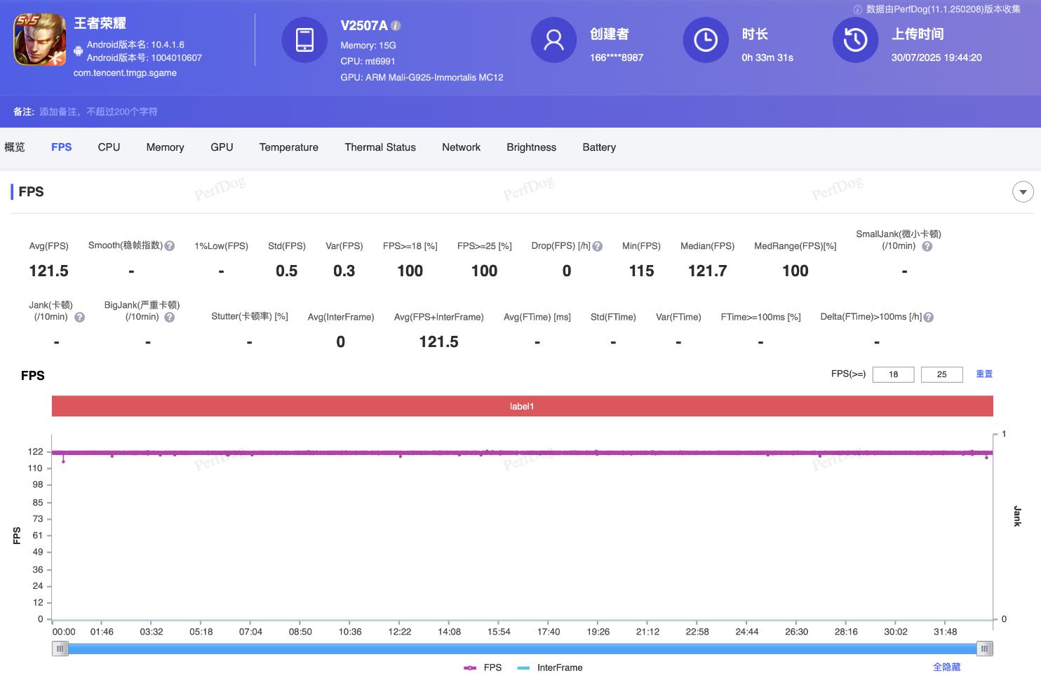Image resolution: width=1041 pixels, height=685 pixels.
Task: Click the GPU model text line
Action: tap(422, 77)
